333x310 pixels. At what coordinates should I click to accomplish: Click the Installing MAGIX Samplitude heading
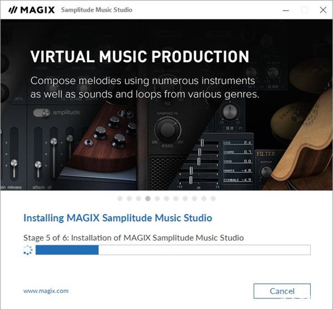coord(118,218)
